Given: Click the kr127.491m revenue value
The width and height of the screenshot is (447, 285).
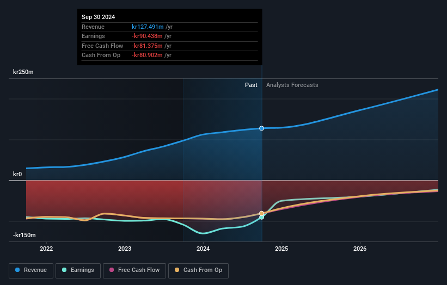Looking at the screenshot, I should [x=148, y=27].
